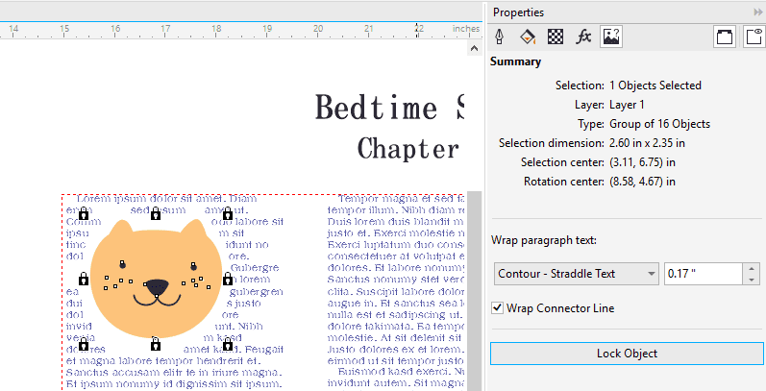
Task: Click the wrap offset 0.17" input field
Action: point(704,274)
